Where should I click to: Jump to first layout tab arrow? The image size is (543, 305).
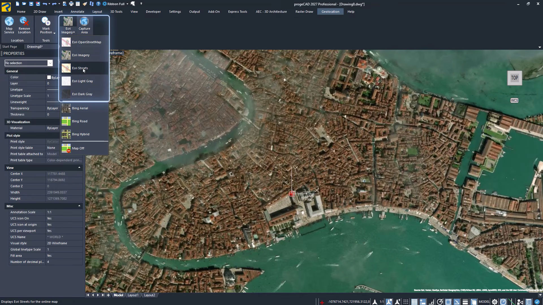[x=88, y=295]
